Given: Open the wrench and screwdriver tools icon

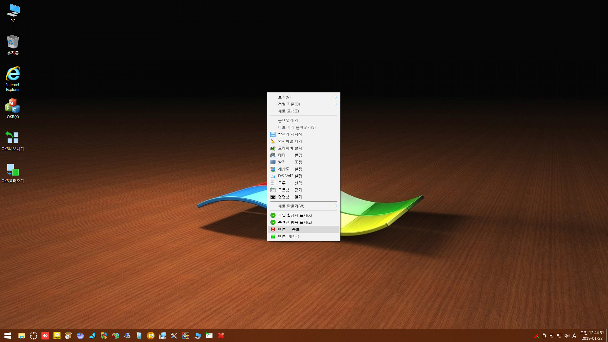Looking at the screenshot, I should (x=174, y=336).
